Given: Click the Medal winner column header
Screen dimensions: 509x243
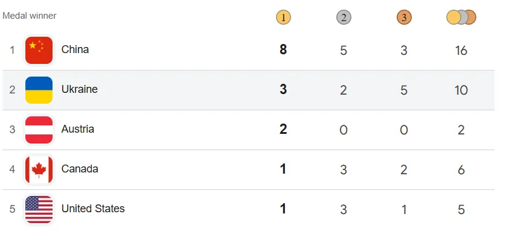Looking at the screenshot, I should click(30, 16).
